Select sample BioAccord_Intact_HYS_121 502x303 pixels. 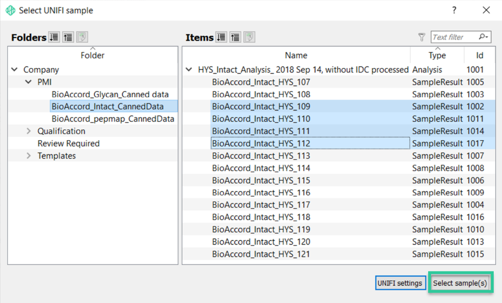[x=261, y=254]
